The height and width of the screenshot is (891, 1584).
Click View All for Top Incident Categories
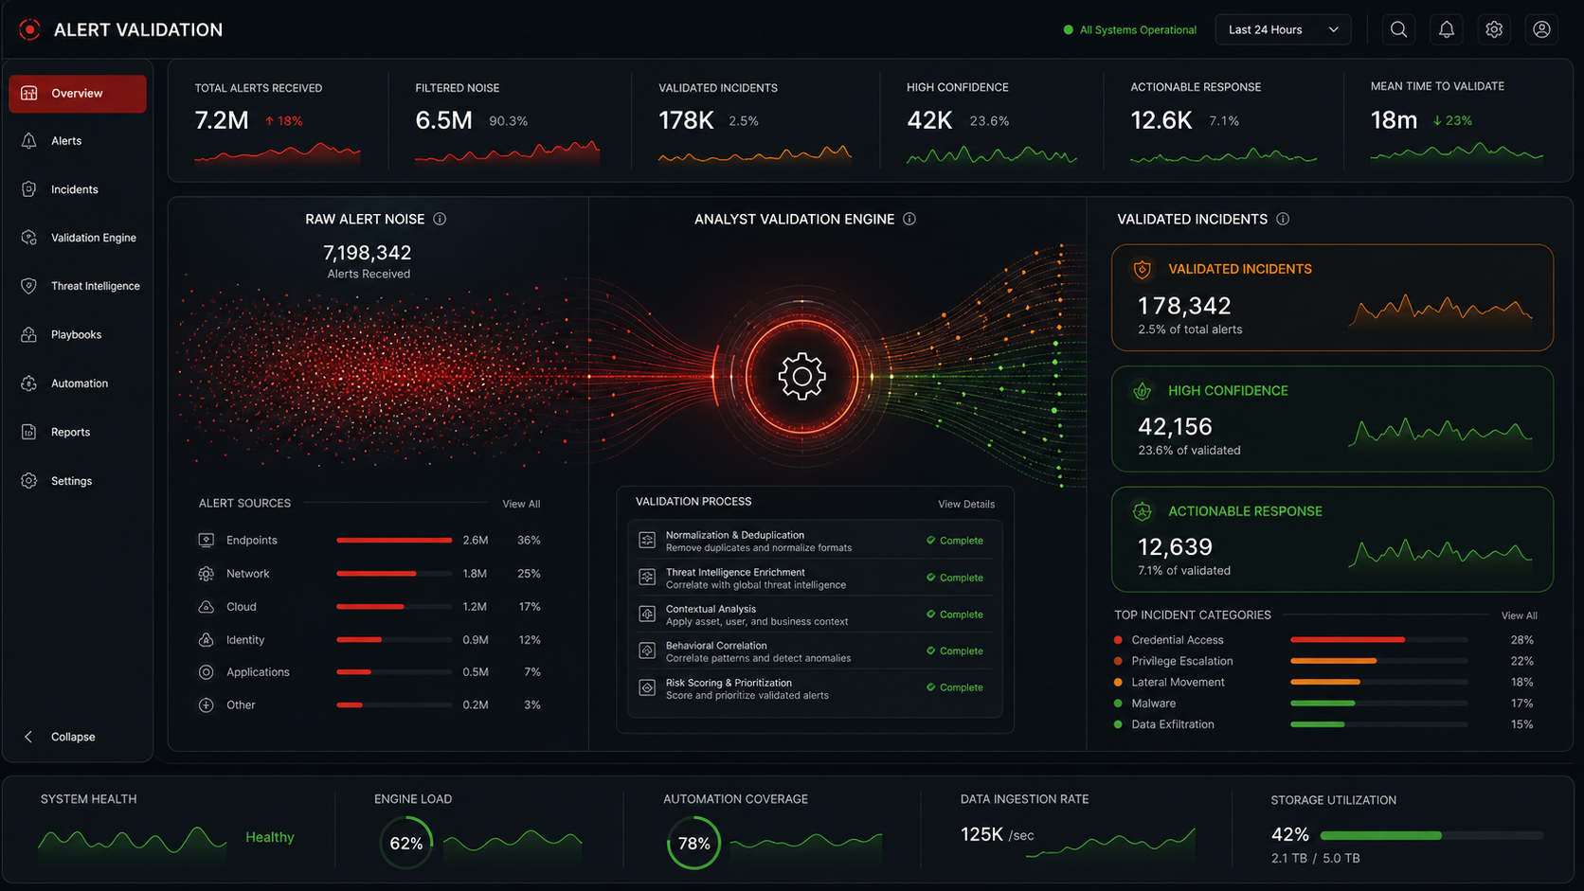[1520, 615]
